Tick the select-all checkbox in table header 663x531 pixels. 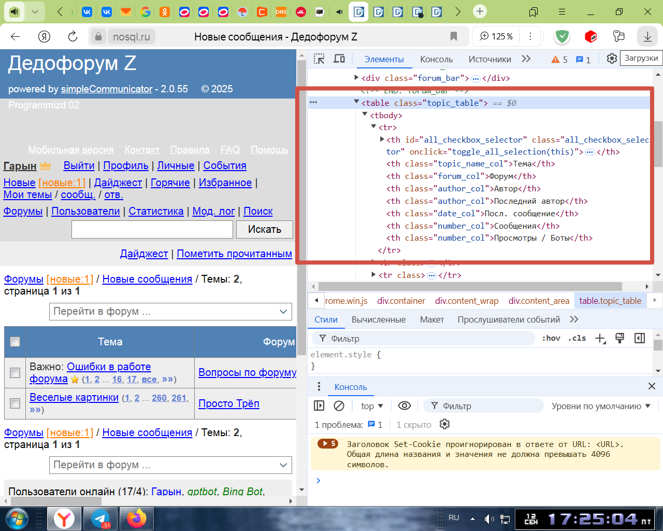coord(15,342)
